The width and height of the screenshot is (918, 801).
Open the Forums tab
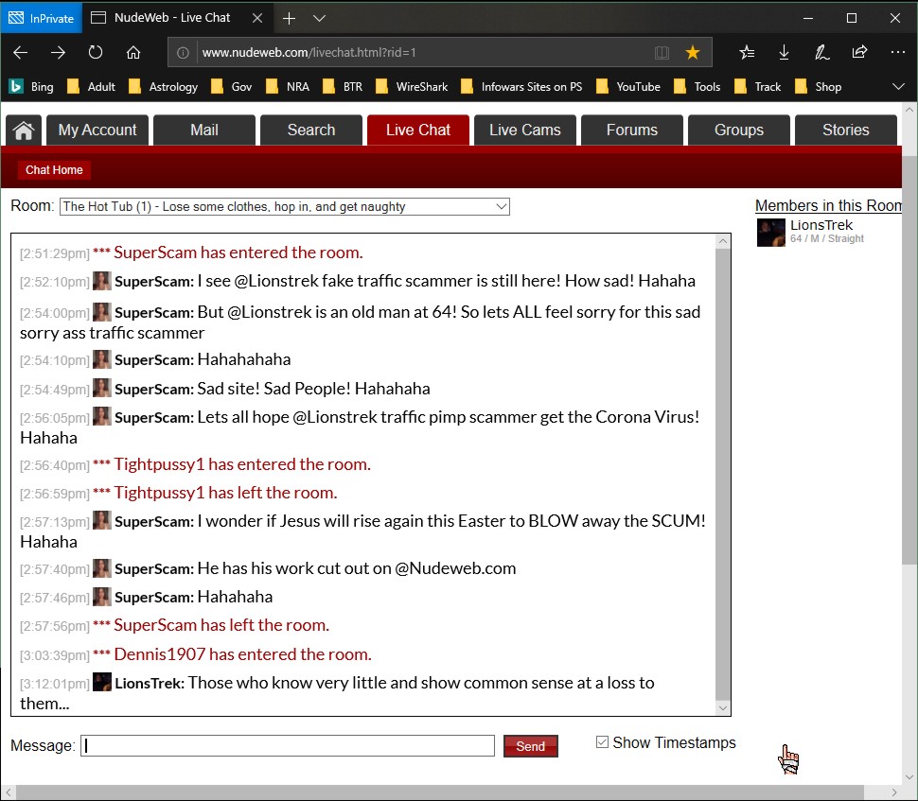pos(631,131)
